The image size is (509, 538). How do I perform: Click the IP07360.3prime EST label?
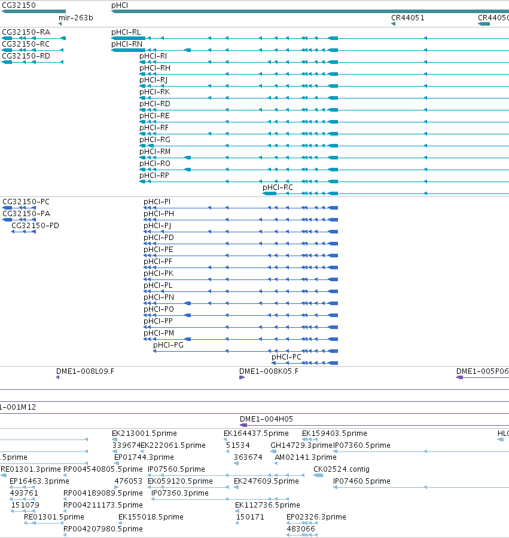(180, 493)
